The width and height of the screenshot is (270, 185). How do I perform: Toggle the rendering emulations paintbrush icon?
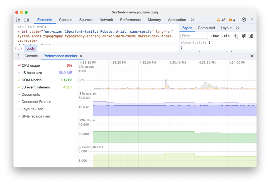243,36
